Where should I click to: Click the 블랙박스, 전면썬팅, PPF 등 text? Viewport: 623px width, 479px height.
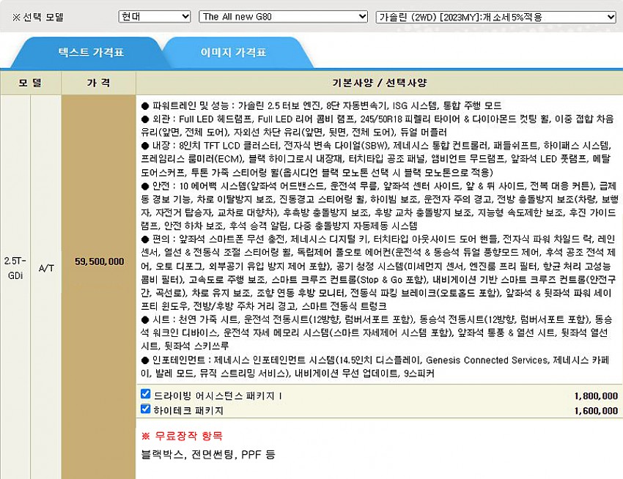pos(208,454)
